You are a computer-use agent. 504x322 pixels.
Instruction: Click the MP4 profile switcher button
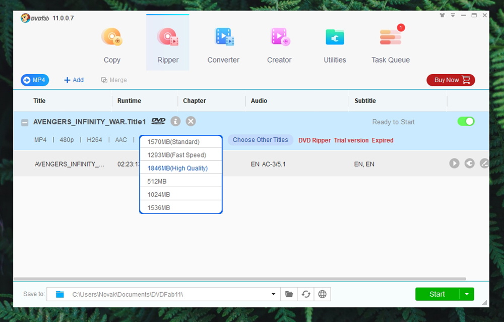pos(35,80)
